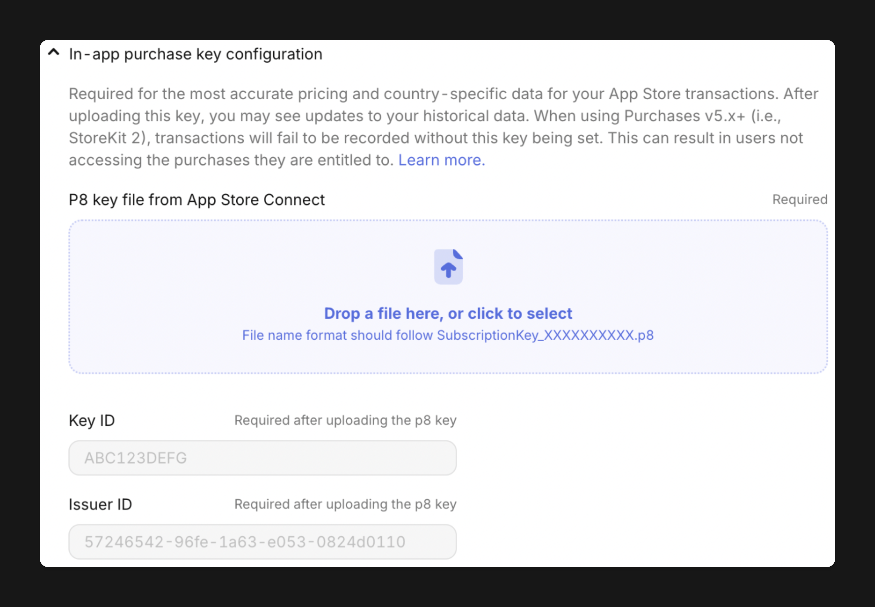Click the folded corner of file icon
This screenshot has width=875, height=607.
[457, 254]
